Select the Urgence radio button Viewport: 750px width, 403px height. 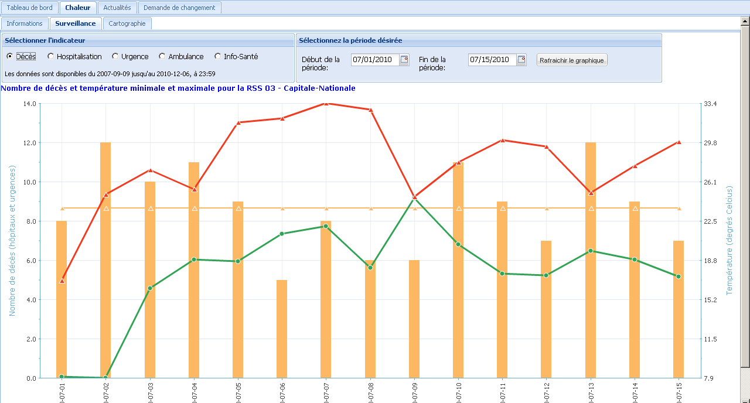(115, 56)
